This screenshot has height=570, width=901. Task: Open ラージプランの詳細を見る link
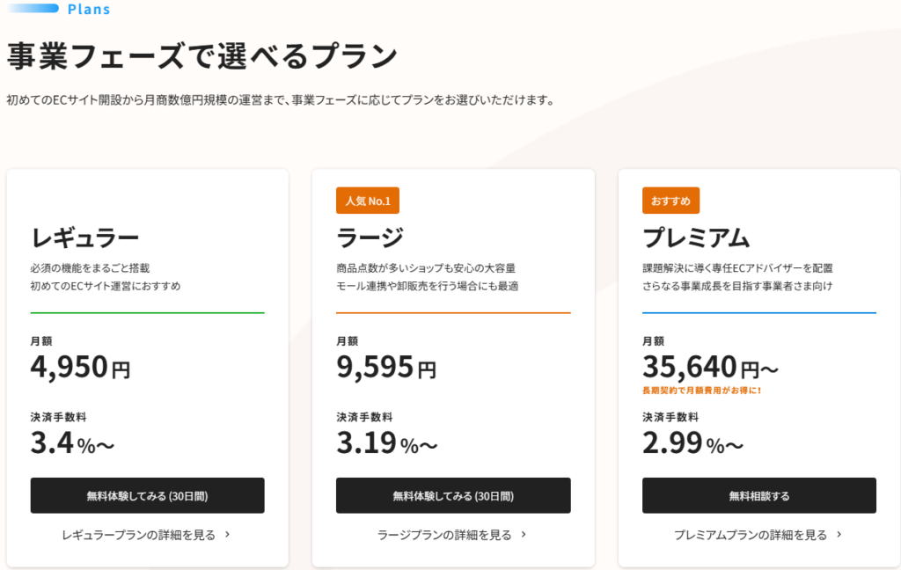[444, 535]
